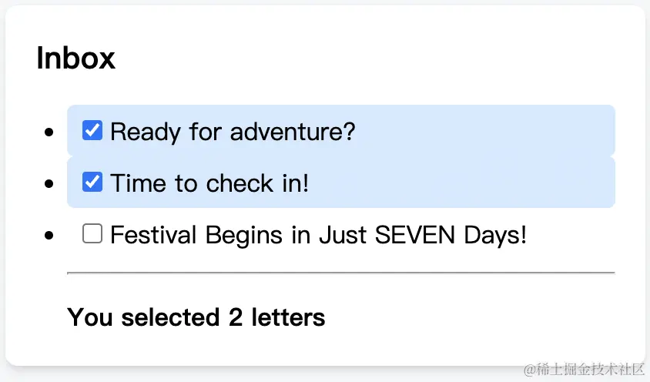Click the word "adventure?" in the first letter
This screenshot has width=650, height=382.
tap(293, 132)
